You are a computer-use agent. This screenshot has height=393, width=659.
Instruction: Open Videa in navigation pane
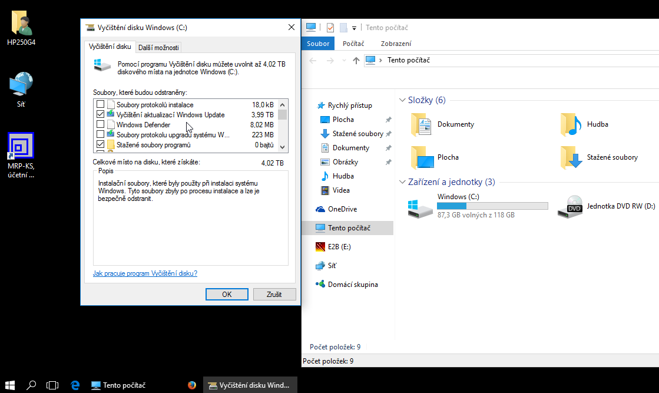tap(341, 190)
